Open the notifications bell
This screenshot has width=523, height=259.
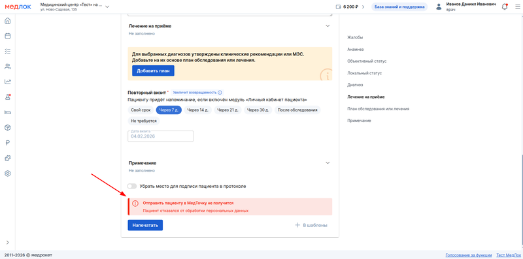(505, 7)
